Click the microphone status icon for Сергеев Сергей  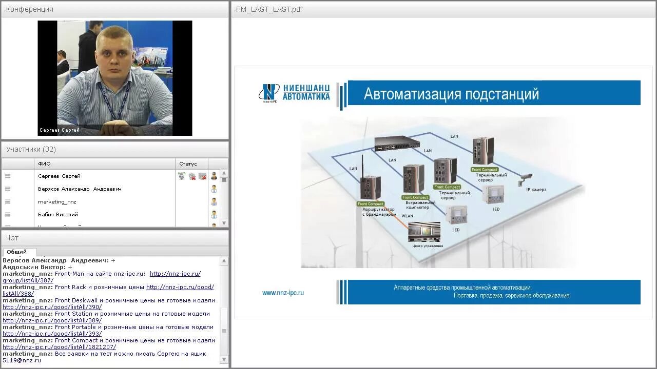click(x=182, y=176)
